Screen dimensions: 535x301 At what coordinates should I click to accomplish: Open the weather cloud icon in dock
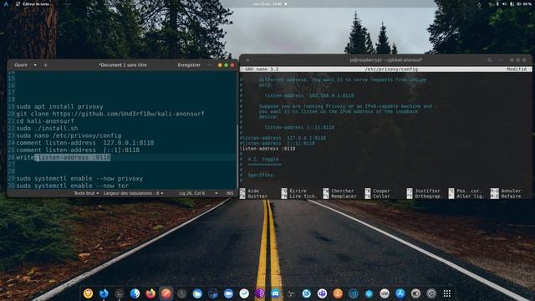point(197,293)
